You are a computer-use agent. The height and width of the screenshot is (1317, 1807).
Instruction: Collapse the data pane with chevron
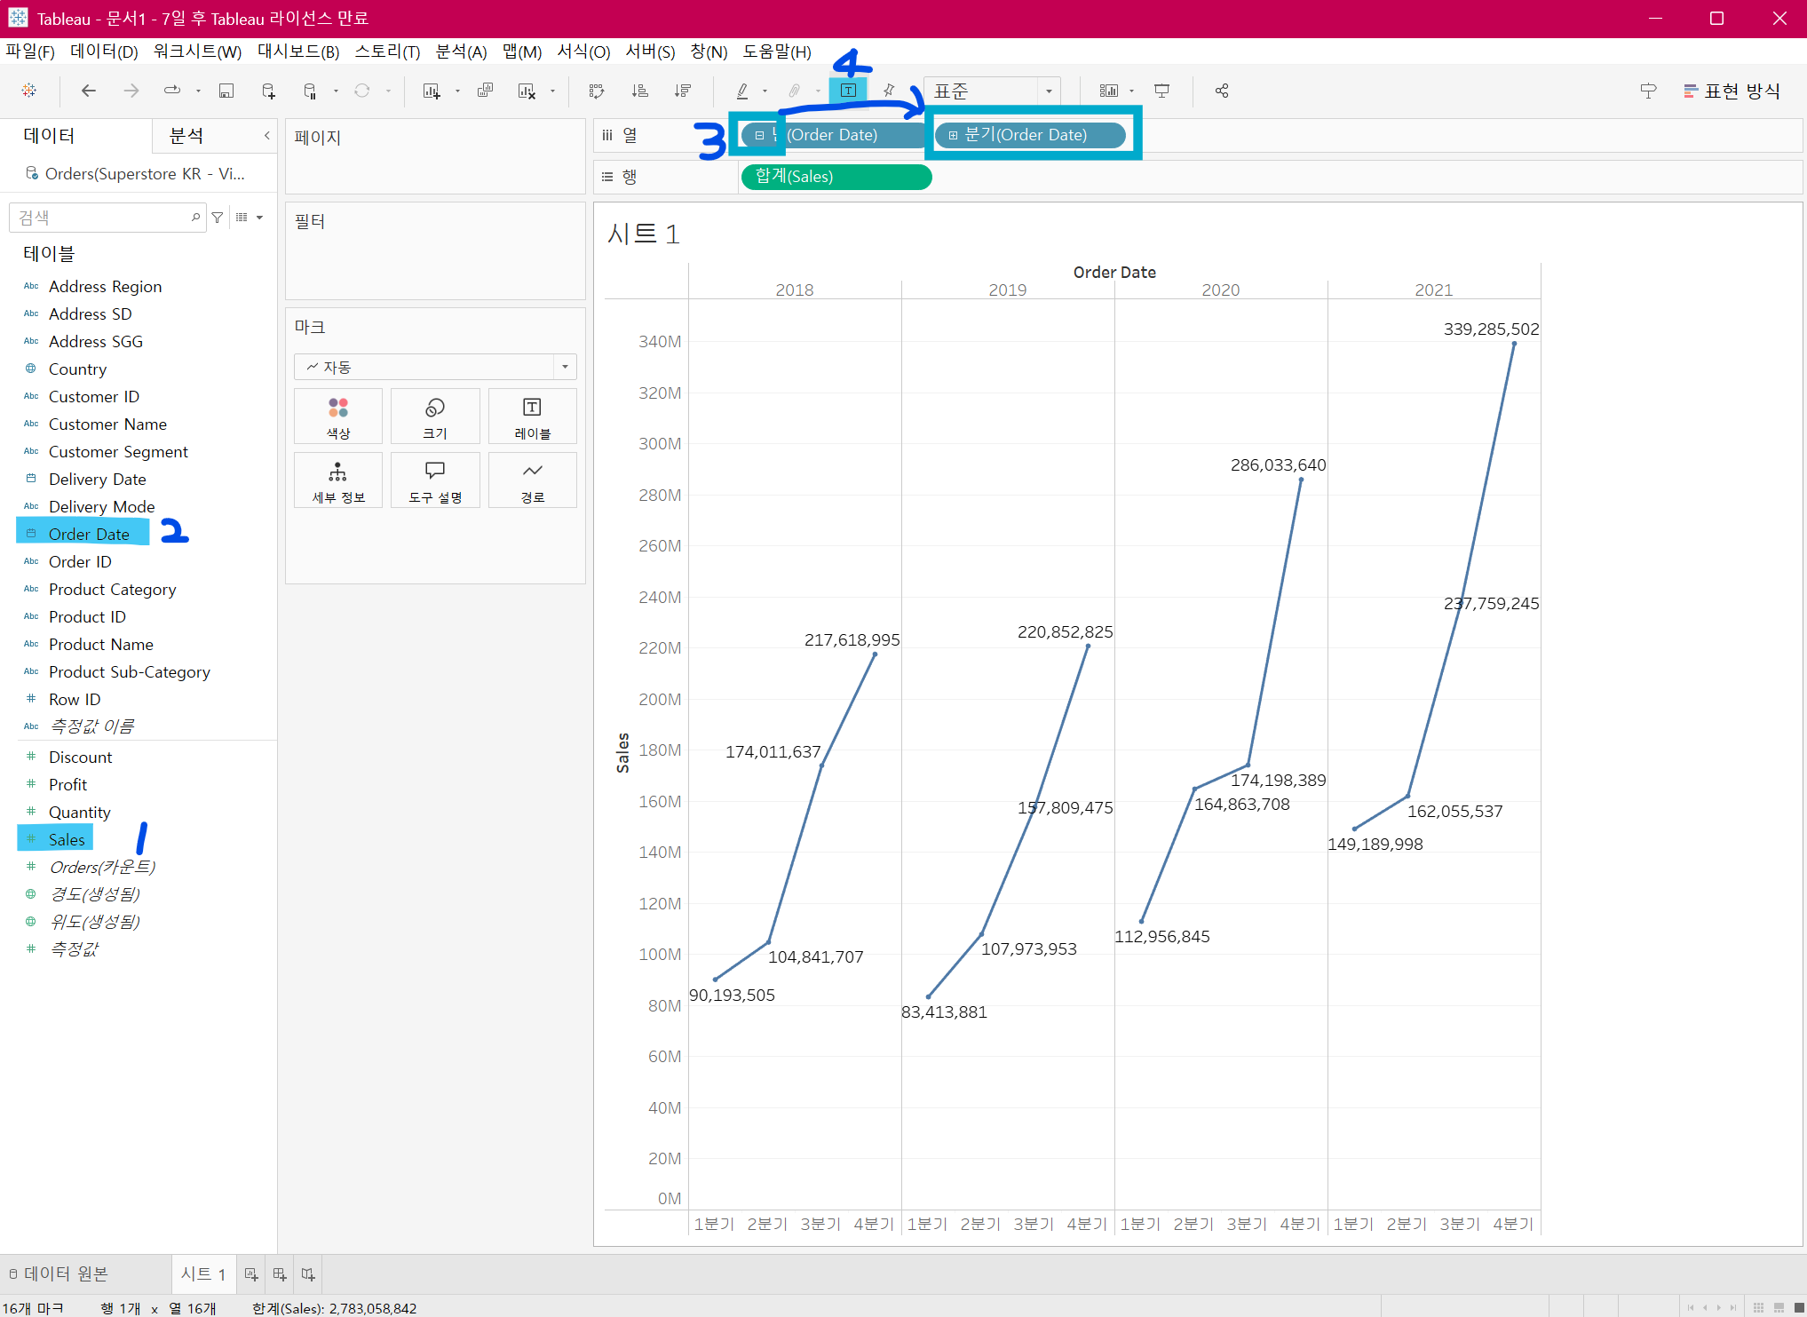pos(266,136)
